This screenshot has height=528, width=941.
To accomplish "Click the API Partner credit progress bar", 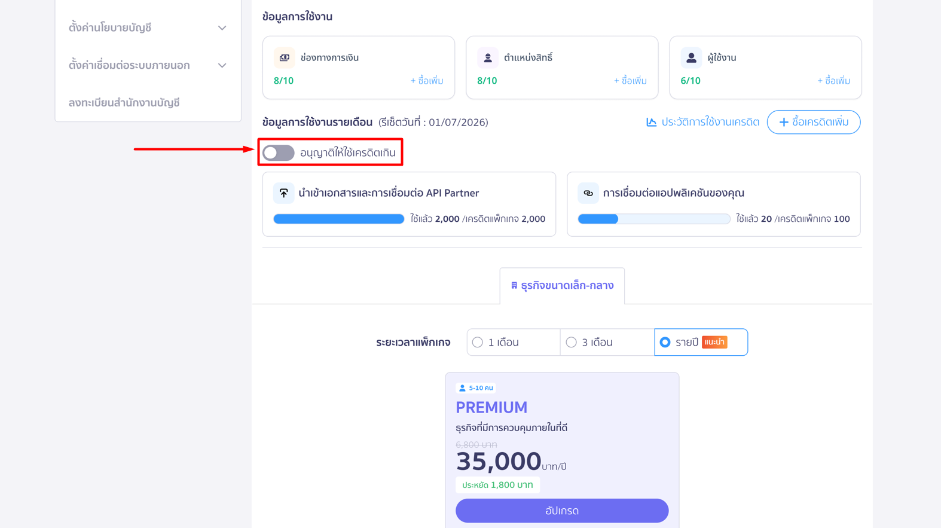I will click(x=339, y=219).
